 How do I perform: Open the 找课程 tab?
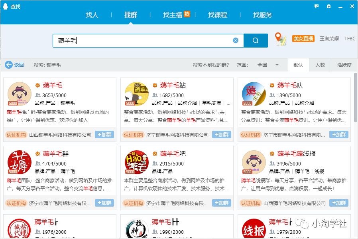[218, 15]
